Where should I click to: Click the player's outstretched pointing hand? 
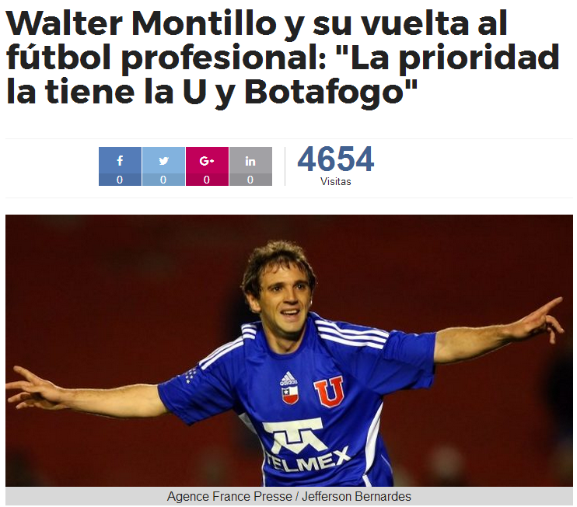coord(541,320)
